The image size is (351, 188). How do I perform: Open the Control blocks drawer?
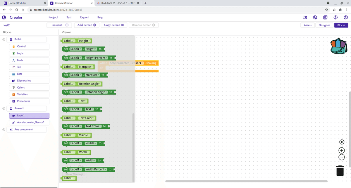[x=29, y=46]
